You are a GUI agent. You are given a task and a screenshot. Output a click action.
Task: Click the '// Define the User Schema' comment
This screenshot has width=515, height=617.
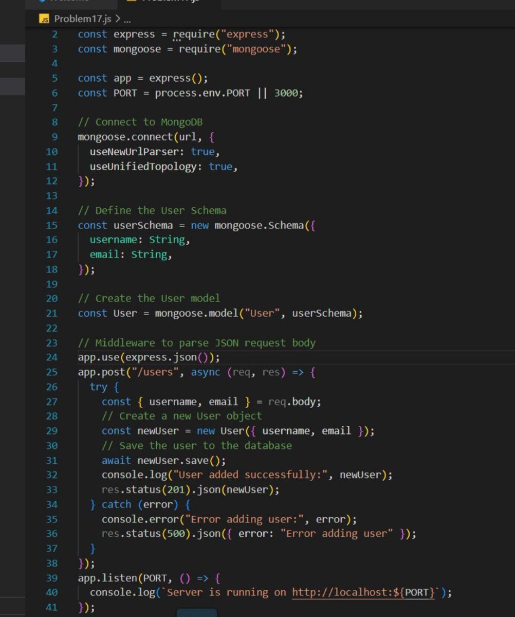point(152,210)
